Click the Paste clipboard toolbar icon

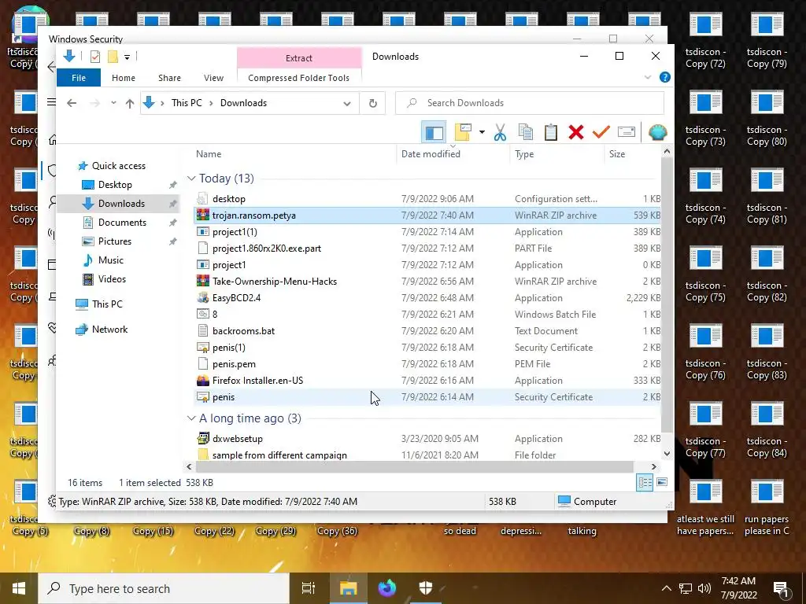point(550,132)
